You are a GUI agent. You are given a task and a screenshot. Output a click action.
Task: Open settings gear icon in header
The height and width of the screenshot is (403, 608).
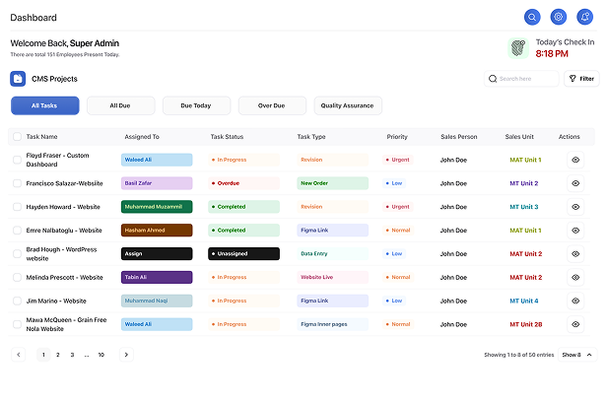click(559, 17)
